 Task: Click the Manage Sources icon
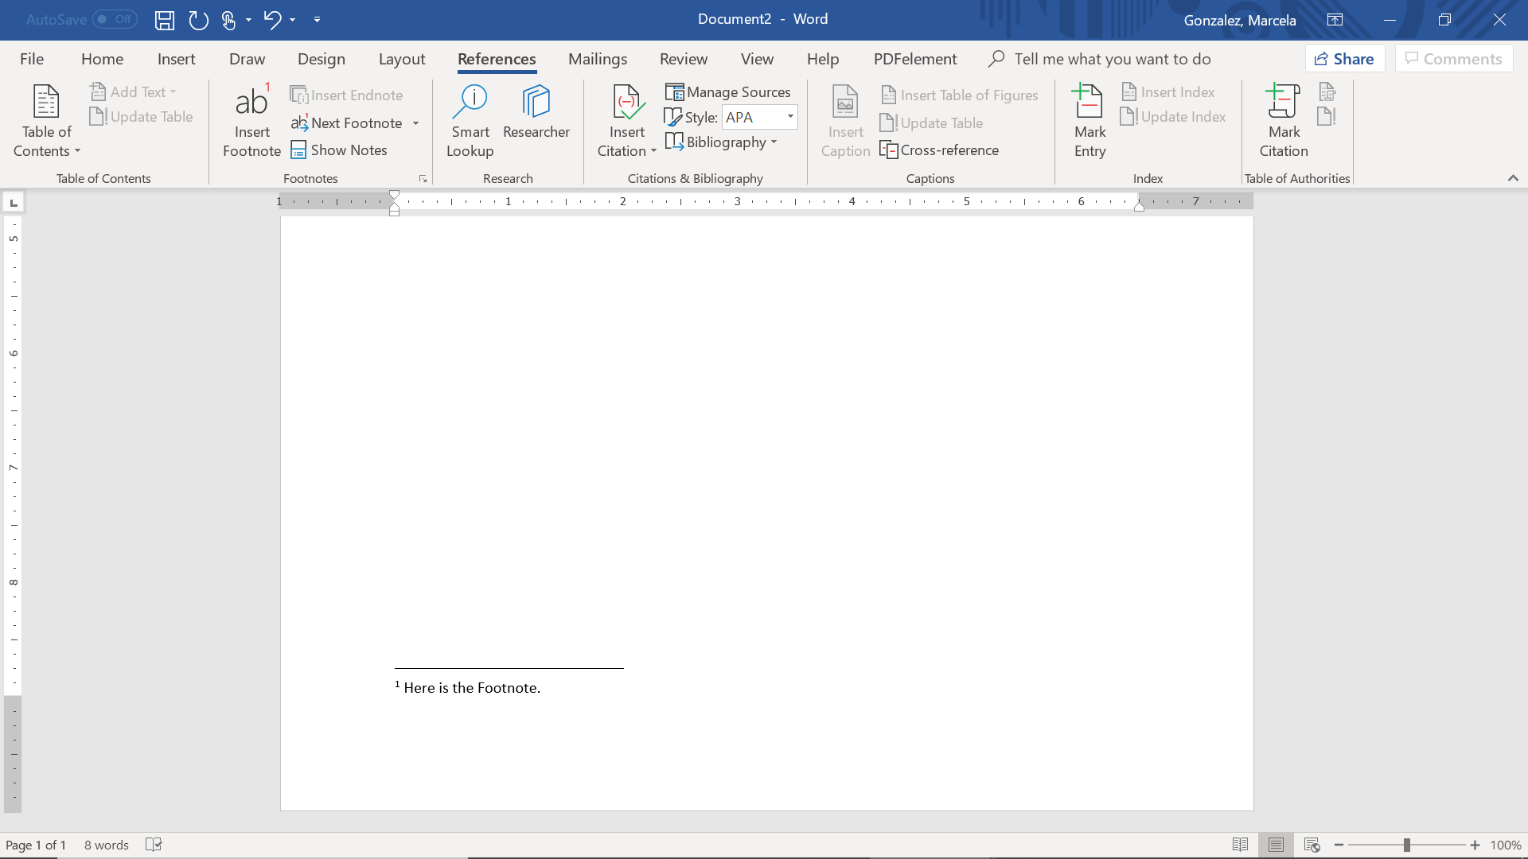click(727, 91)
